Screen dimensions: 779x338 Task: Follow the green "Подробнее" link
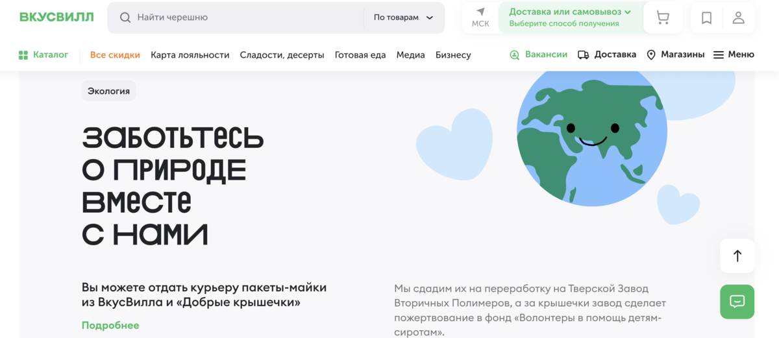tap(110, 325)
